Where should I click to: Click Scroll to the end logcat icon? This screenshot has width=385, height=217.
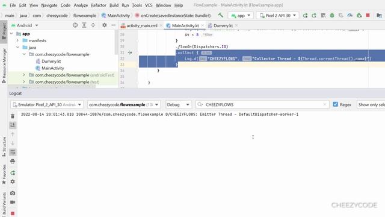click(x=13, y=125)
